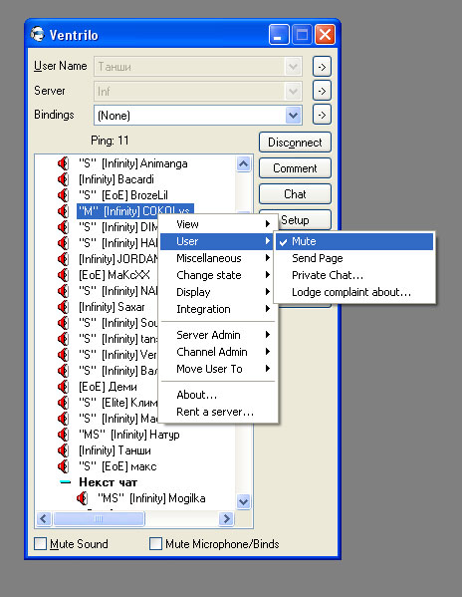Close the Ventrilo window
Image resolution: width=462 pixels, height=597 pixels.
pos(326,35)
